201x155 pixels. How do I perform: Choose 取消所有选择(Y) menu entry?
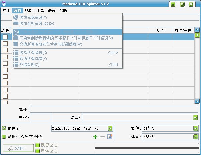67,58
